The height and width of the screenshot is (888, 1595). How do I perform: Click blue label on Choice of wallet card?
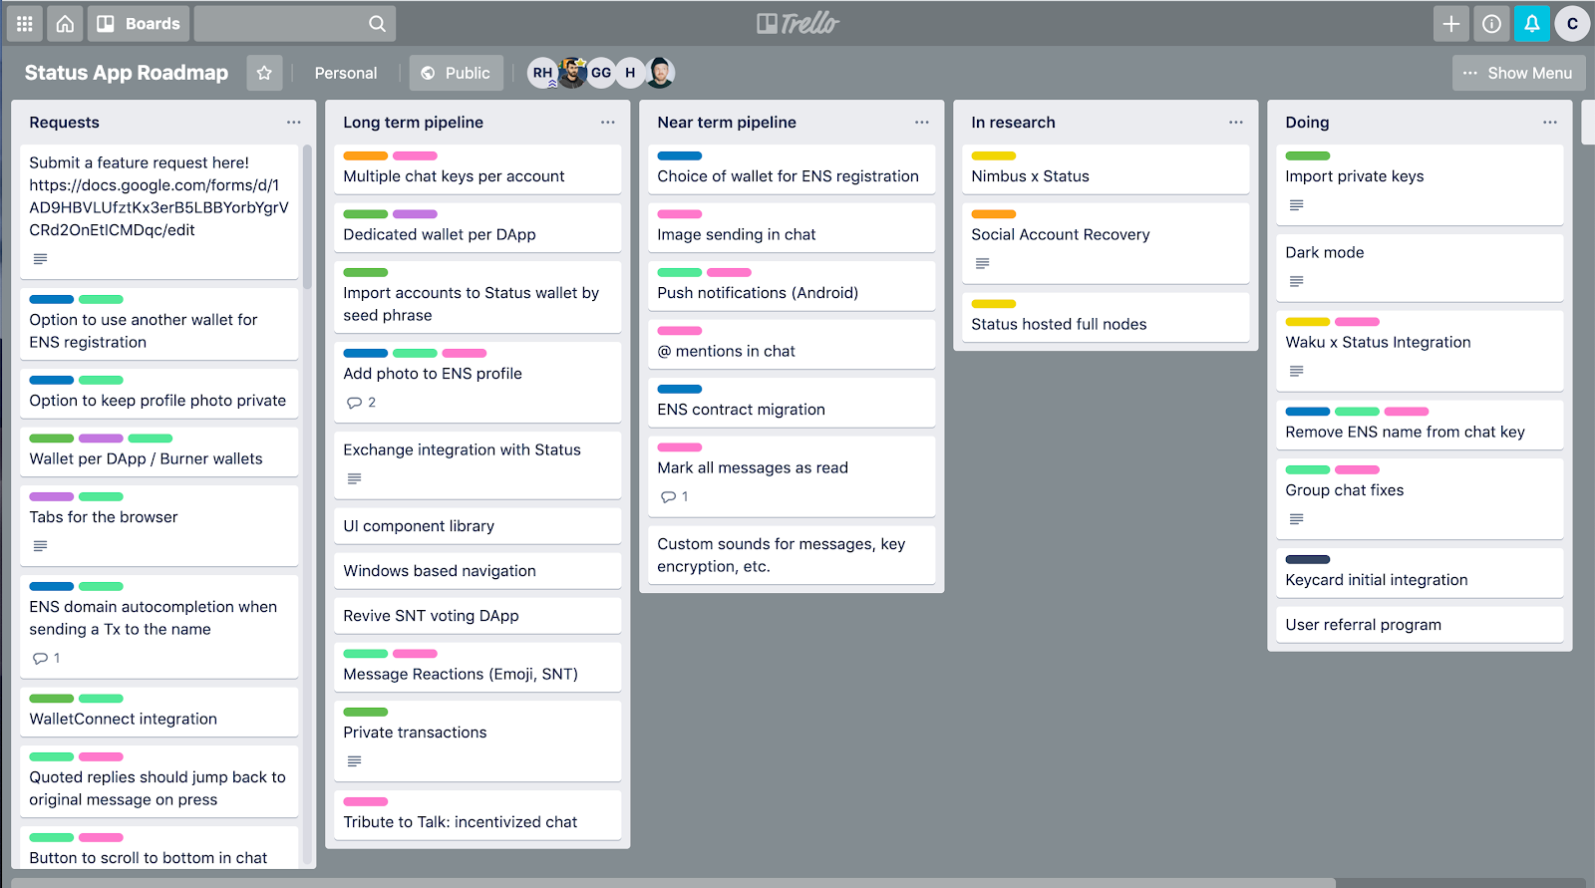pos(679,155)
